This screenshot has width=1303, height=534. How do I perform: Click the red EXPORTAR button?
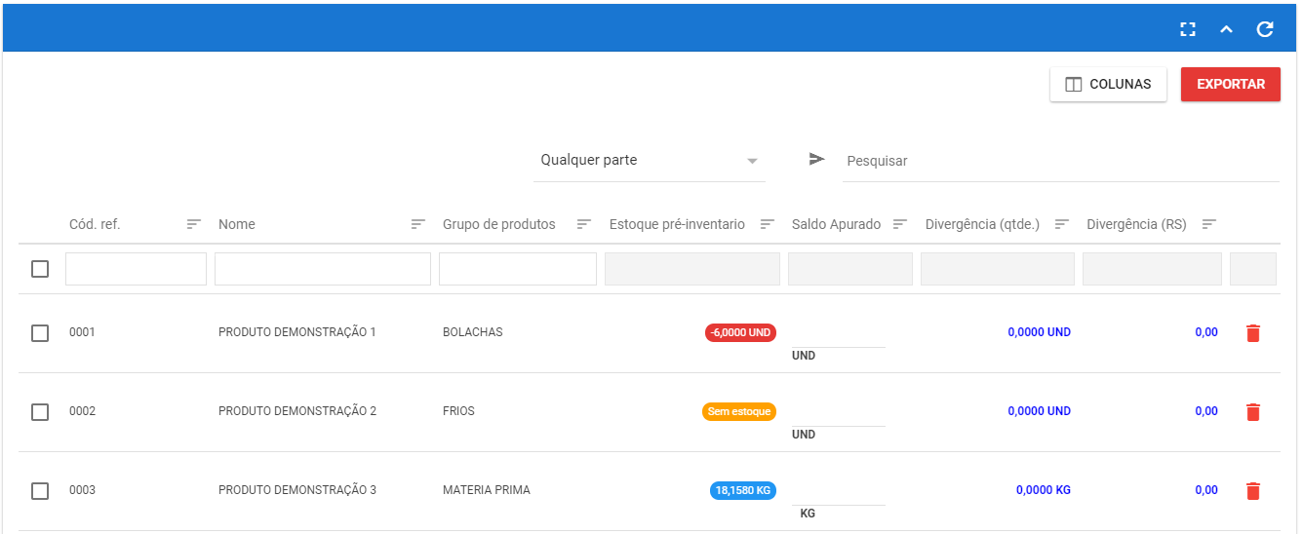(x=1231, y=84)
